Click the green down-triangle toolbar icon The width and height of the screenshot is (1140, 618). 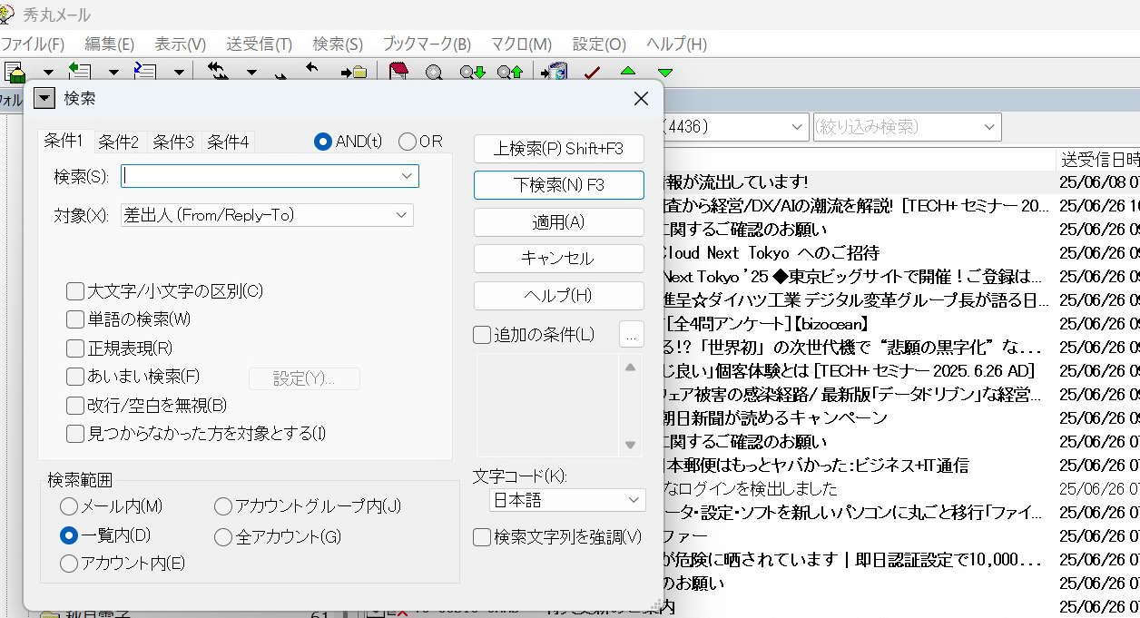pos(665,73)
